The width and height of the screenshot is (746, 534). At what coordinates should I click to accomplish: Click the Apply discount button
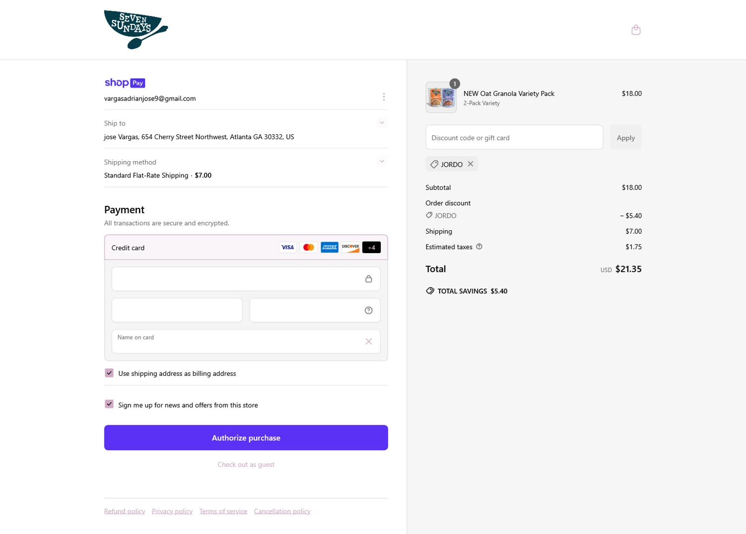626,137
